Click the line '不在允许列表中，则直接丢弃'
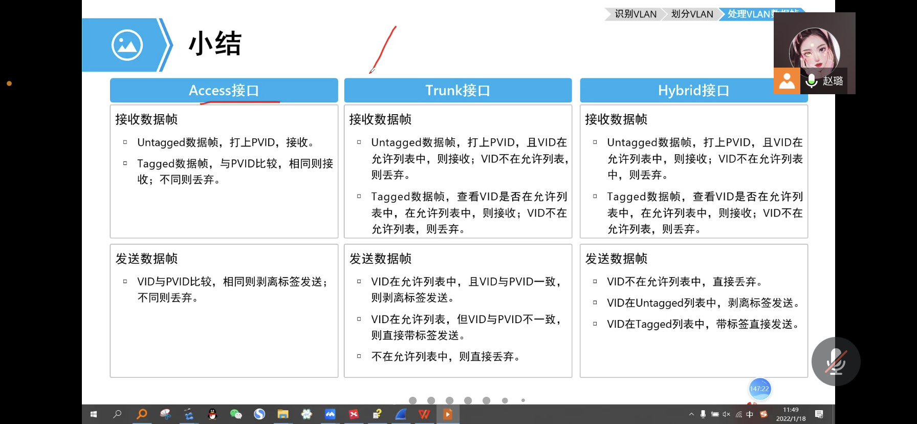The width and height of the screenshot is (917, 424). [446, 356]
